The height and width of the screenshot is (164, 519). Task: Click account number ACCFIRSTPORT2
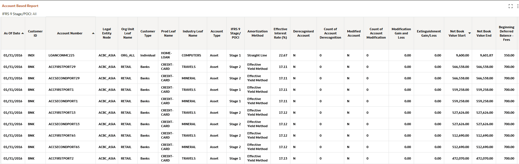click(x=61, y=158)
